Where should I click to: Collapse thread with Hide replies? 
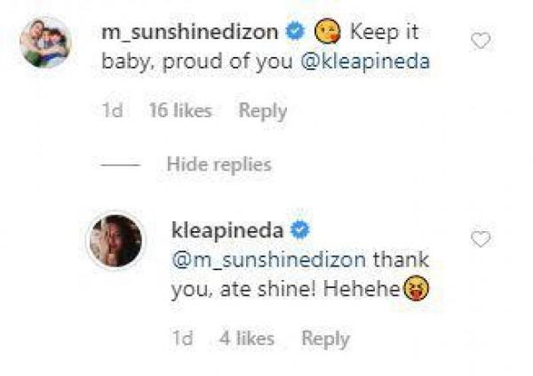[x=218, y=164]
